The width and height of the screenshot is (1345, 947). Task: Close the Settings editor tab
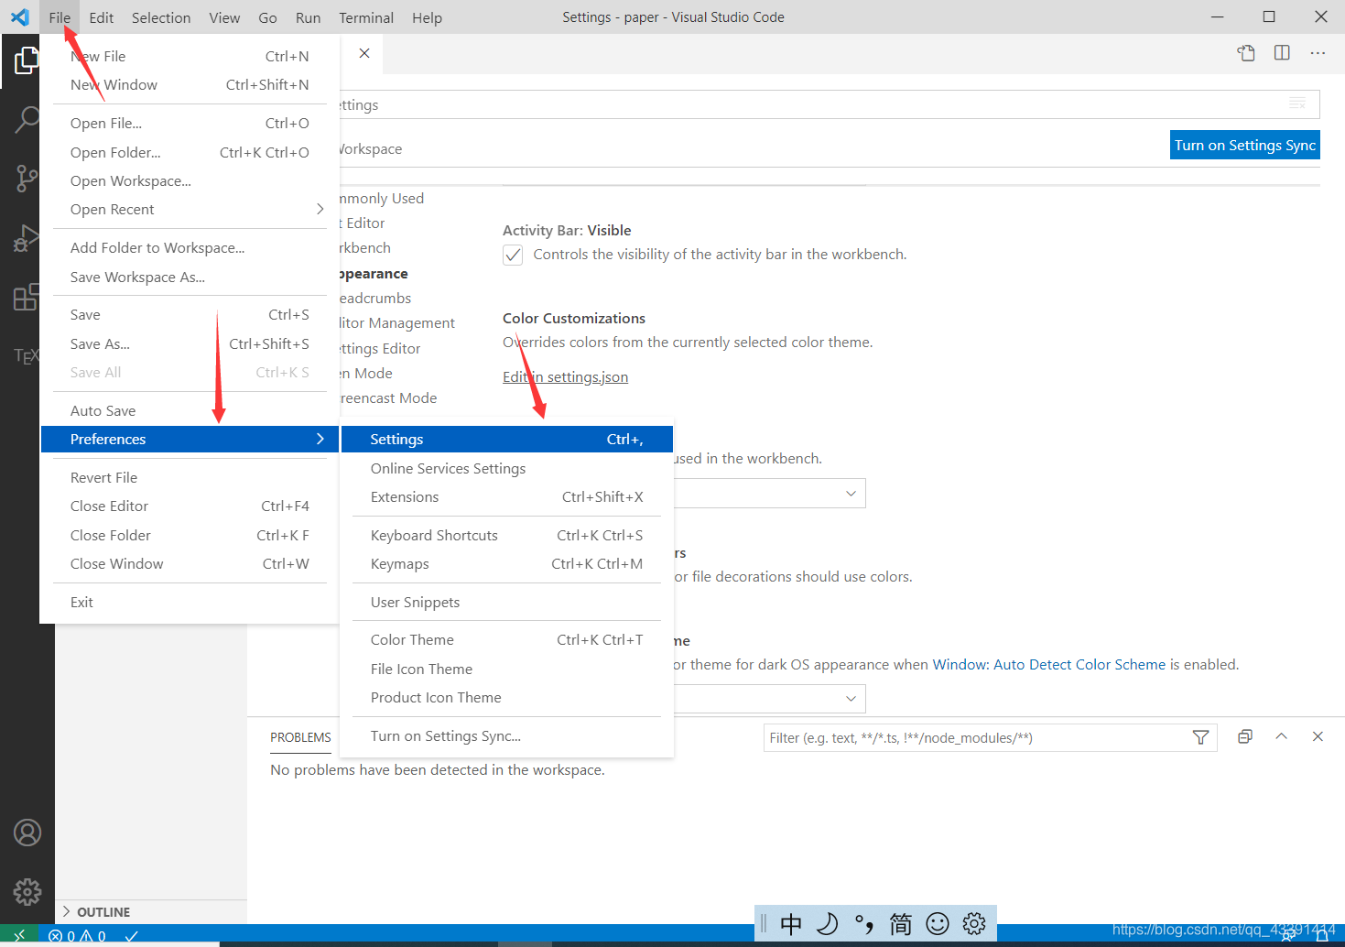pyautogui.click(x=364, y=53)
